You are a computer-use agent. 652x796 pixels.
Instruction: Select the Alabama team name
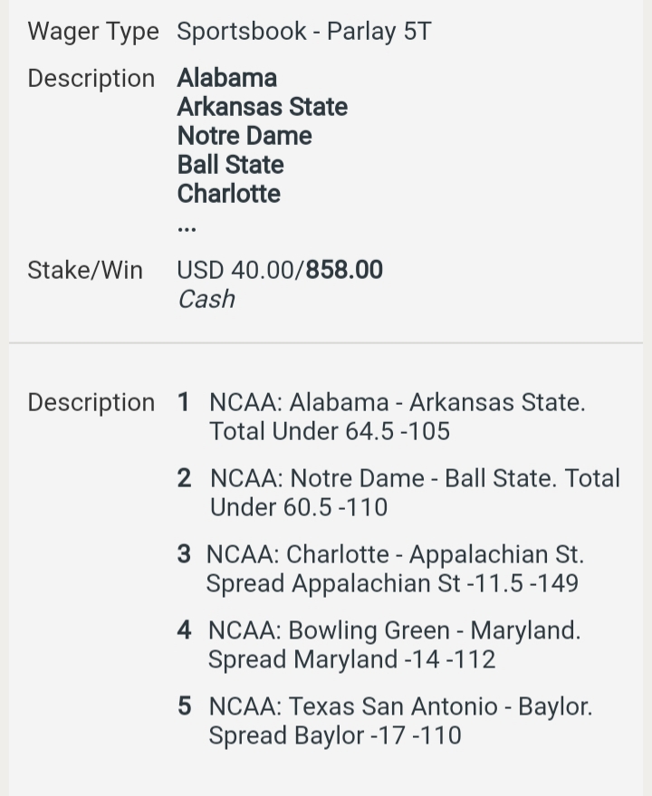pos(227,78)
